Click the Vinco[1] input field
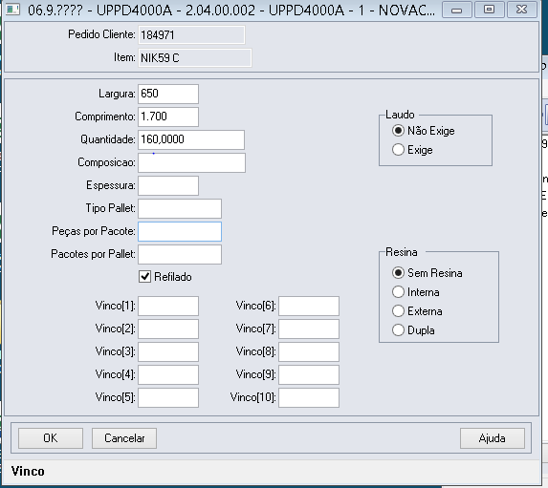This screenshot has height=488, width=548. [168, 306]
